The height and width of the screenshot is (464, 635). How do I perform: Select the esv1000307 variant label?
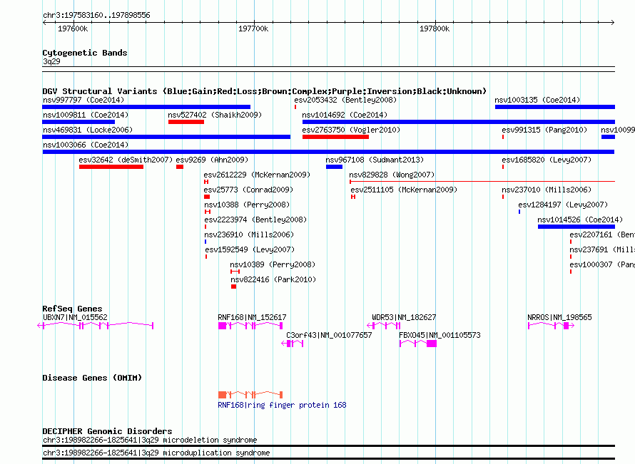(x=601, y=264)
